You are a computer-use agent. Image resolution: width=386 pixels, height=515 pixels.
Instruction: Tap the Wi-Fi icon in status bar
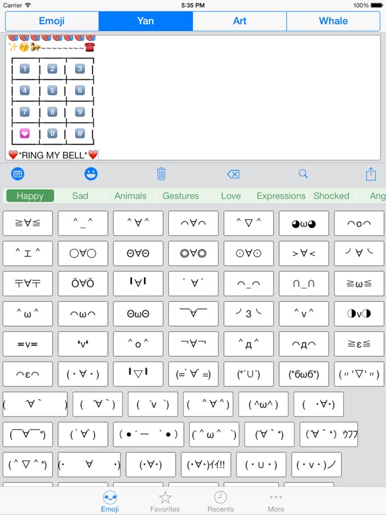(28, 5)
